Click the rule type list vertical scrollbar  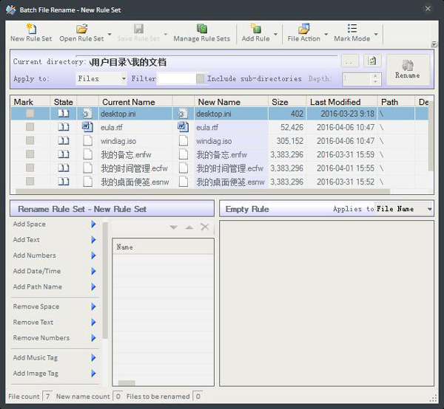pyautogui.click(x=105, y=281)
